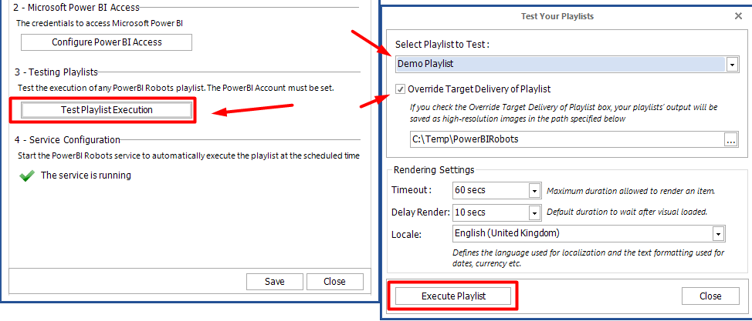752x321 pixels.
Task: Open the Locale dropdown arrow
Action: pyautogui.click(x=718, y=233)
